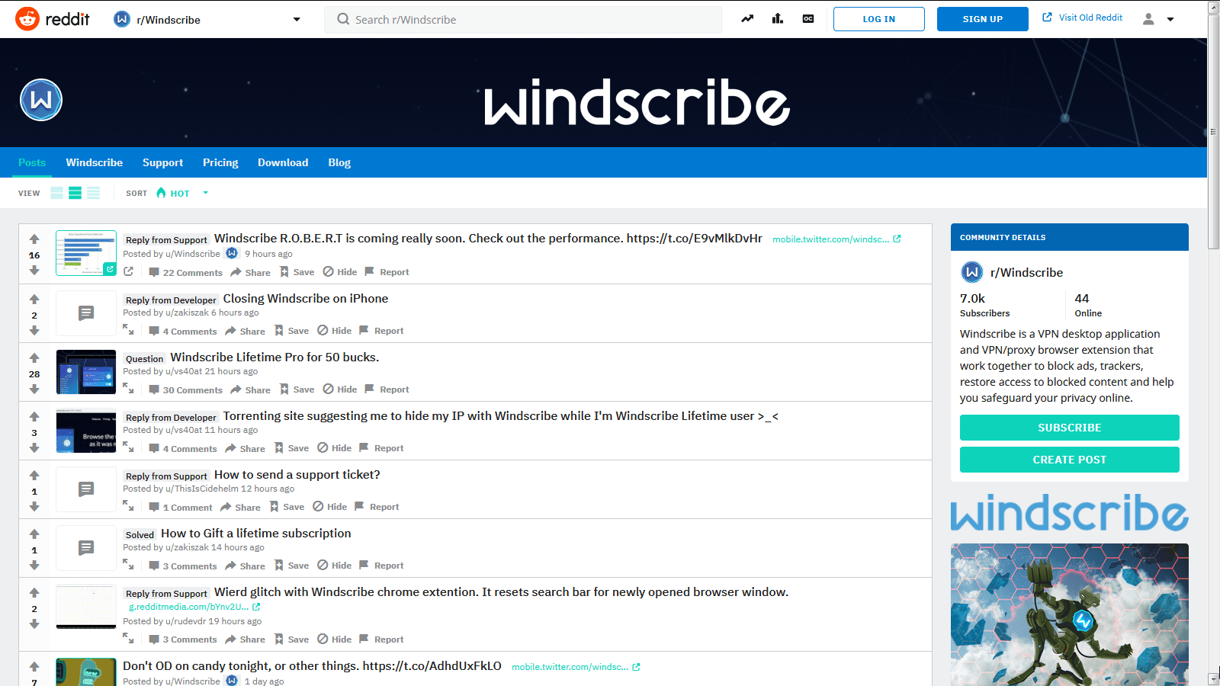The width and height of the screenshot is (1220, 686).
Task: Open the support ticket post text-post thumbnail
Action: coord(86,489)
